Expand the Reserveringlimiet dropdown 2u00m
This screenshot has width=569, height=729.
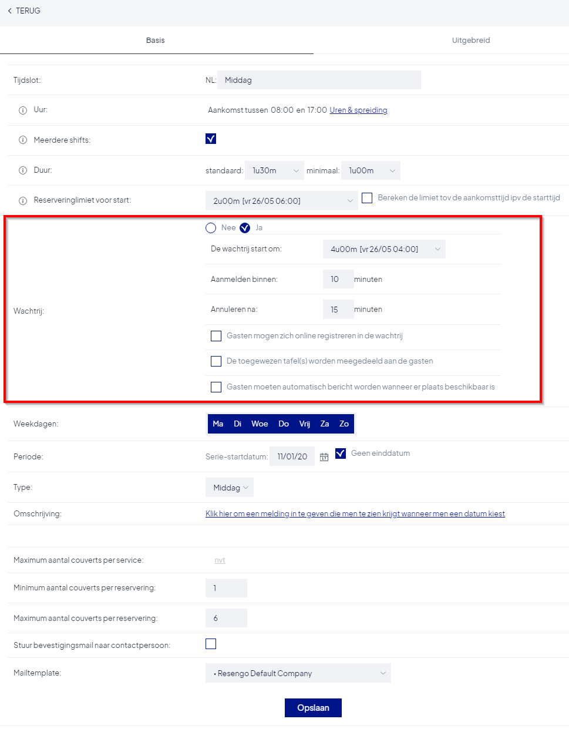click(x=282, y=200)
